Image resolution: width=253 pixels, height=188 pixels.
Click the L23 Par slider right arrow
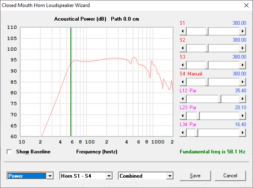tap(243, 116)
